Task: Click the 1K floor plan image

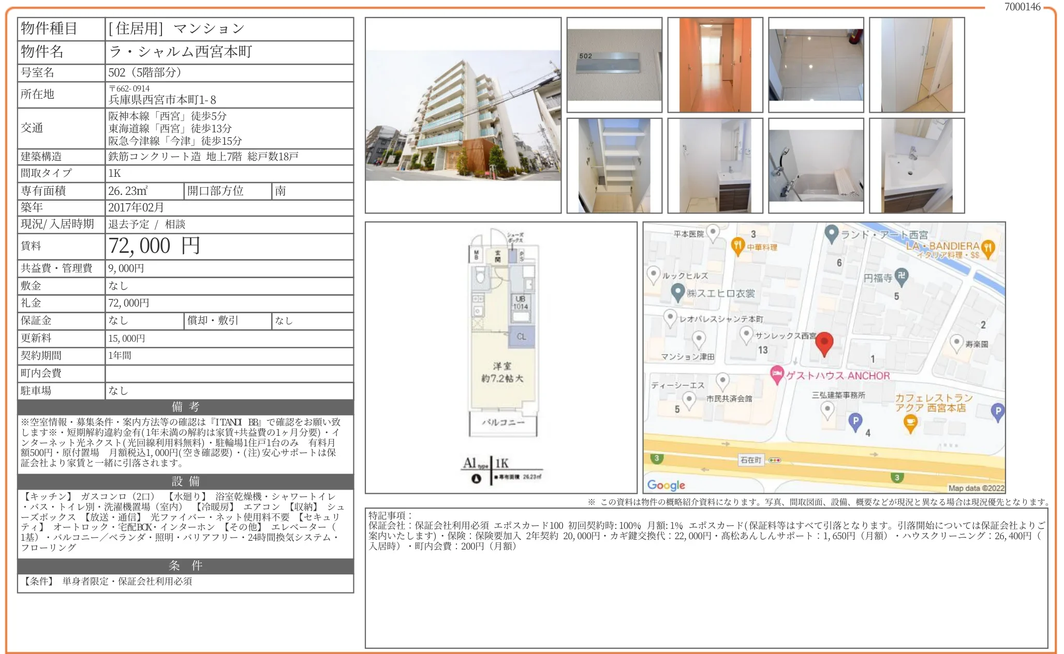Action: pos(501,357)
